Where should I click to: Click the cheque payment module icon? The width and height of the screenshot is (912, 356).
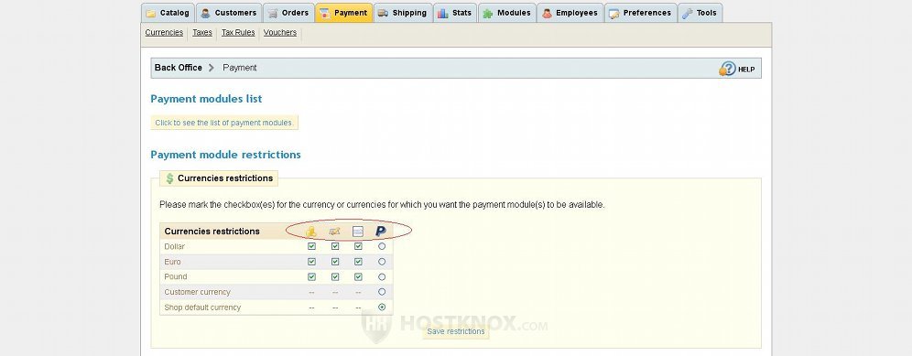(x=334, y=232)
